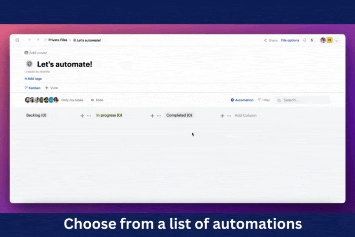Viewport: 355px width, 237px height.
Task: Open In progress column three-dot menu
Action: click(159, 116)
